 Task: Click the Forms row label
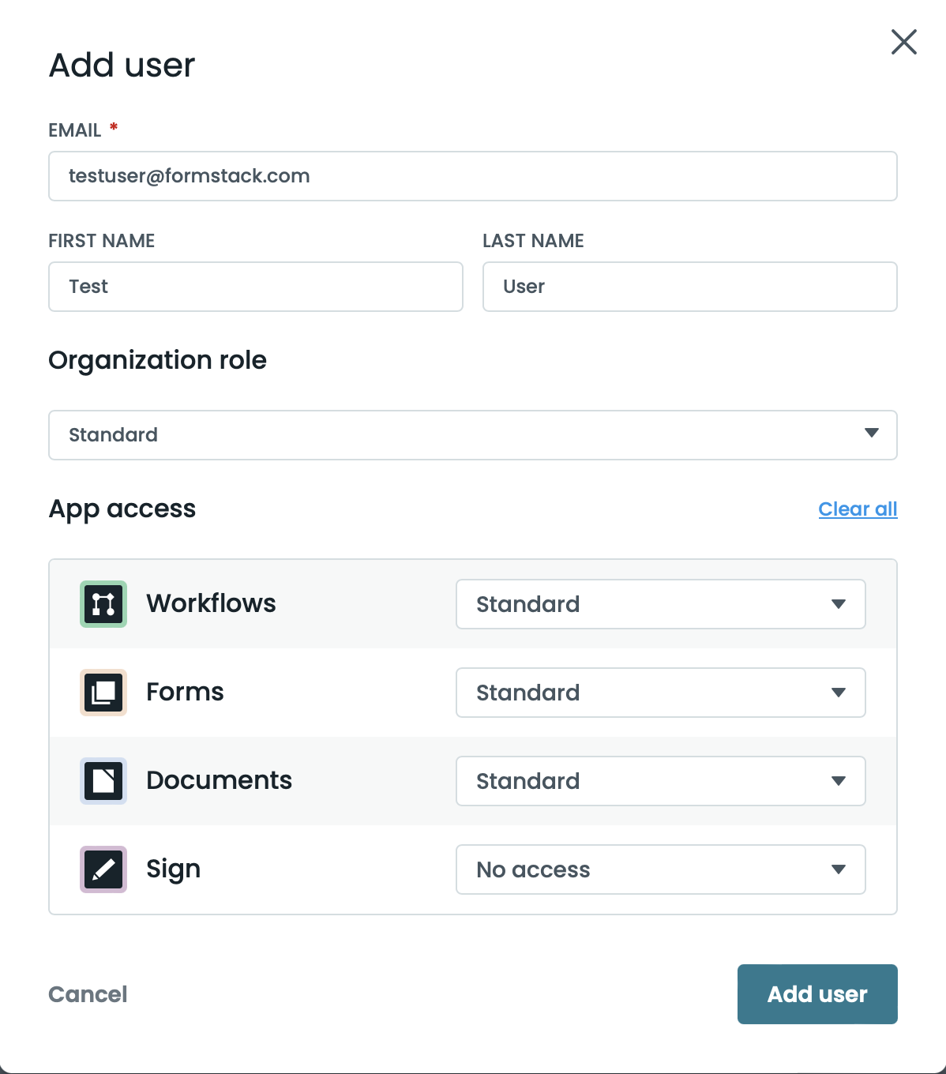185,692
